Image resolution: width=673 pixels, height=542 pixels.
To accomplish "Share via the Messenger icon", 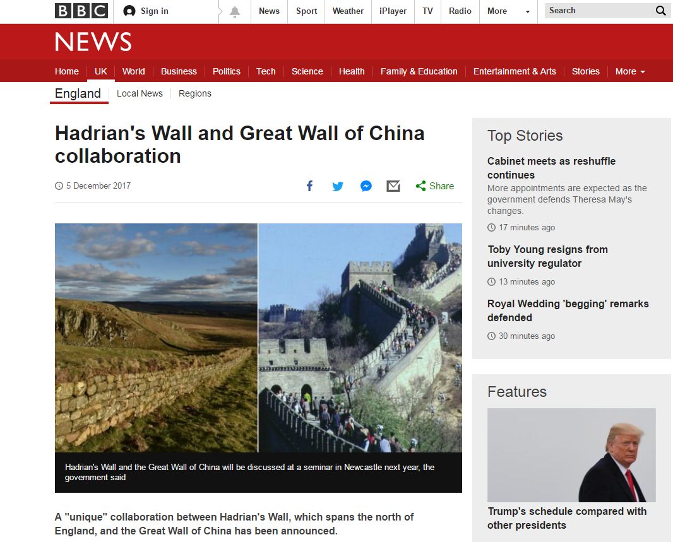I will click(x=366, y=186).
